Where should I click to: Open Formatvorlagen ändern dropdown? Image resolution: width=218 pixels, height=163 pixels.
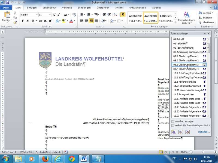[187, 18]
